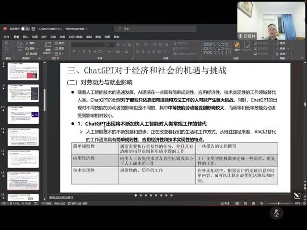This screenshot has height=230, width=307.
Task: Expand the shapes gallery more arrow
Action: click(x=230, y=53)
